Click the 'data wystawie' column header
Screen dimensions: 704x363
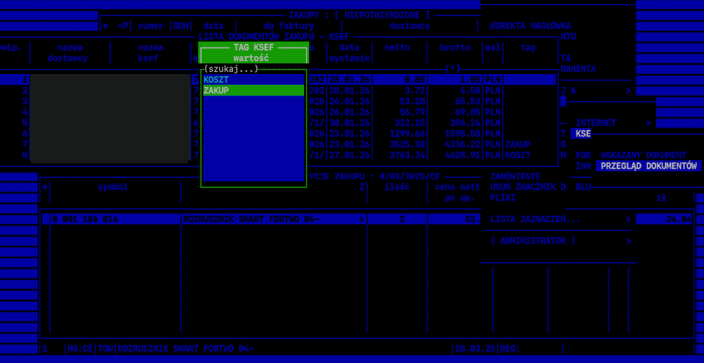coord(349,53)
